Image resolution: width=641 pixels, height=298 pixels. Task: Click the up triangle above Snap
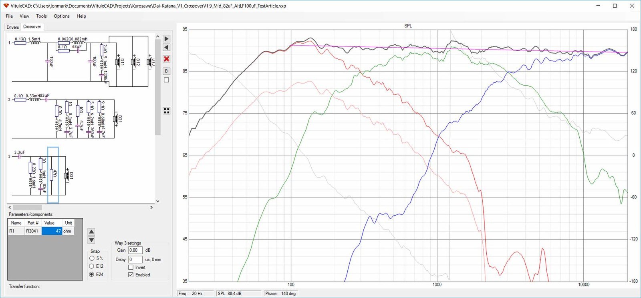pos(91,232)
